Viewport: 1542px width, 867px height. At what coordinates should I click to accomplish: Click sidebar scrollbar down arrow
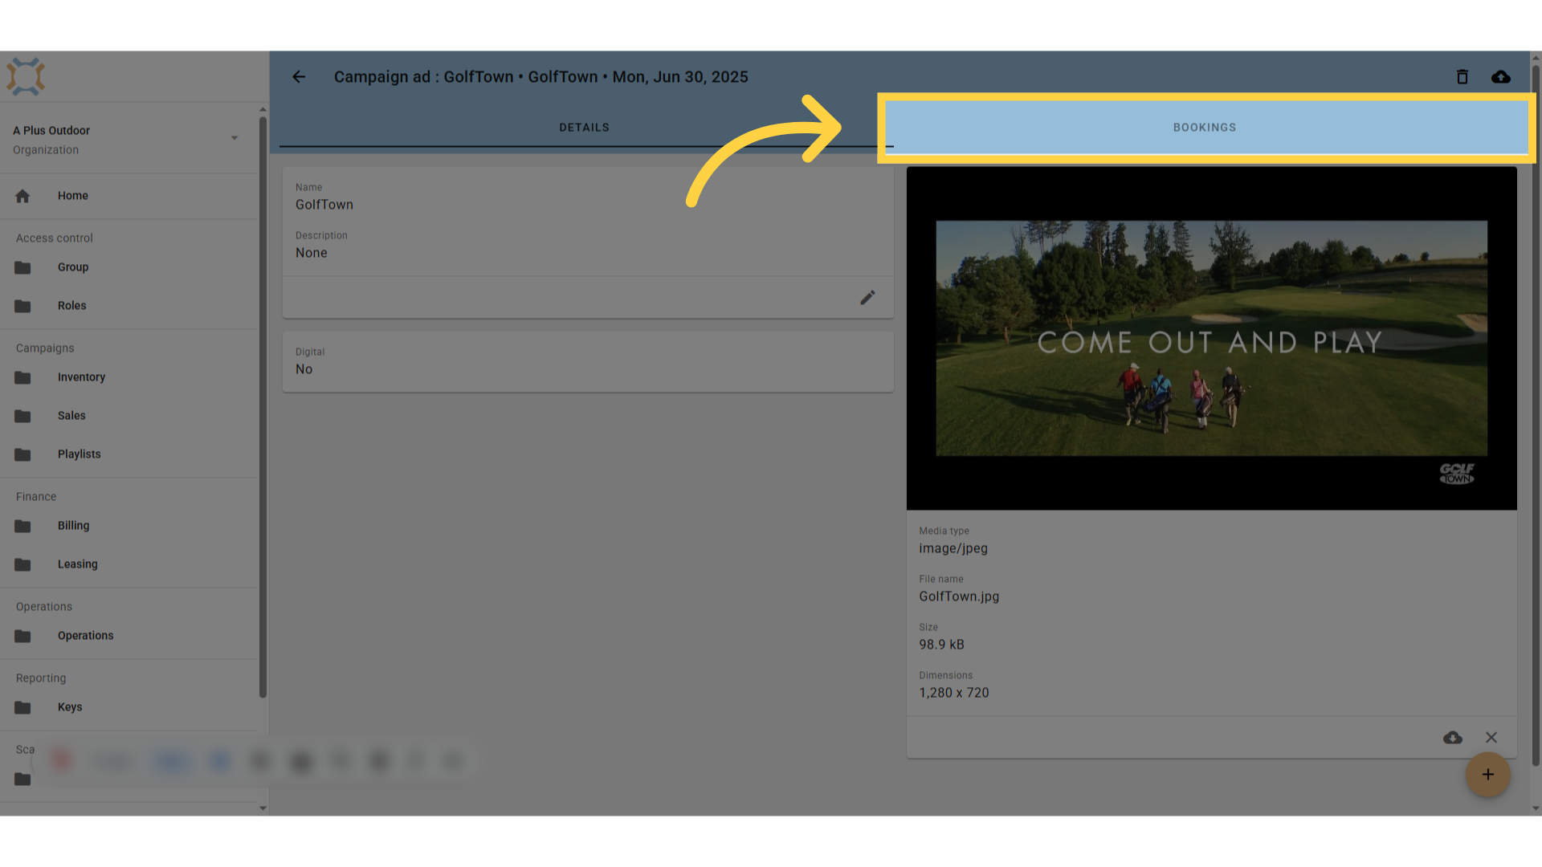[x=263, y=808]
